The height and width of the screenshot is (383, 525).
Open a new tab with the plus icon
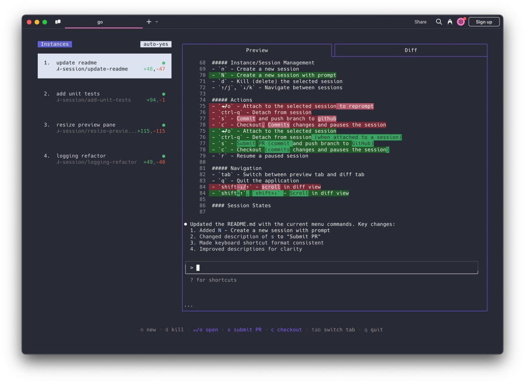[x=149, y=22]
